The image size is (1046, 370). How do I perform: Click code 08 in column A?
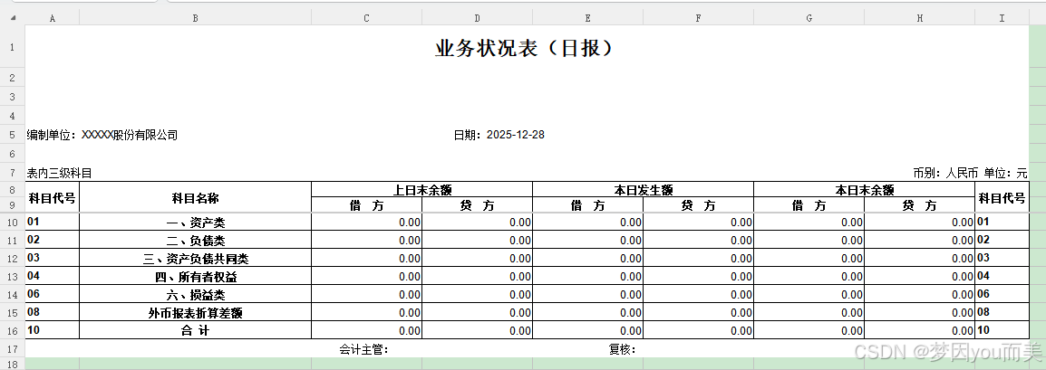[x=53, y=312]
